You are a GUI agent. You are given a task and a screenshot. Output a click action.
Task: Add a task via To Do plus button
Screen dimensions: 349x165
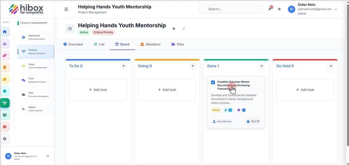124,66
